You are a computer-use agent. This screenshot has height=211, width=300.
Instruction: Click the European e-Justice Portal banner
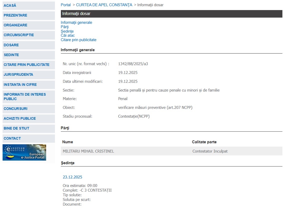(x=24, y=152)
